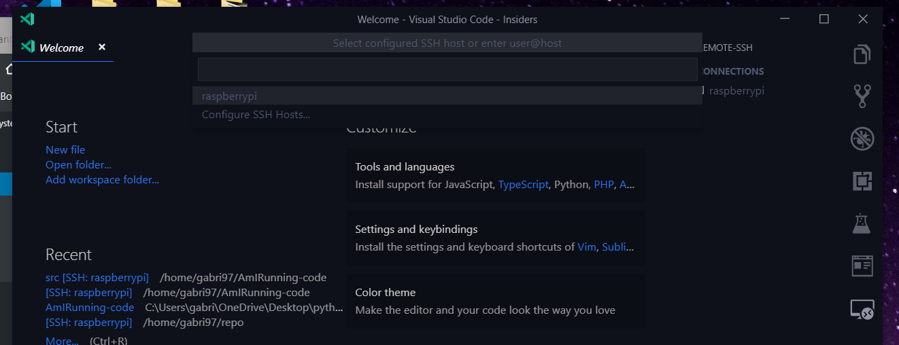The image size is (899, 345).
Task: Open recent src [SSH: raspberrypi]
Action: click(x=97, y=277)
